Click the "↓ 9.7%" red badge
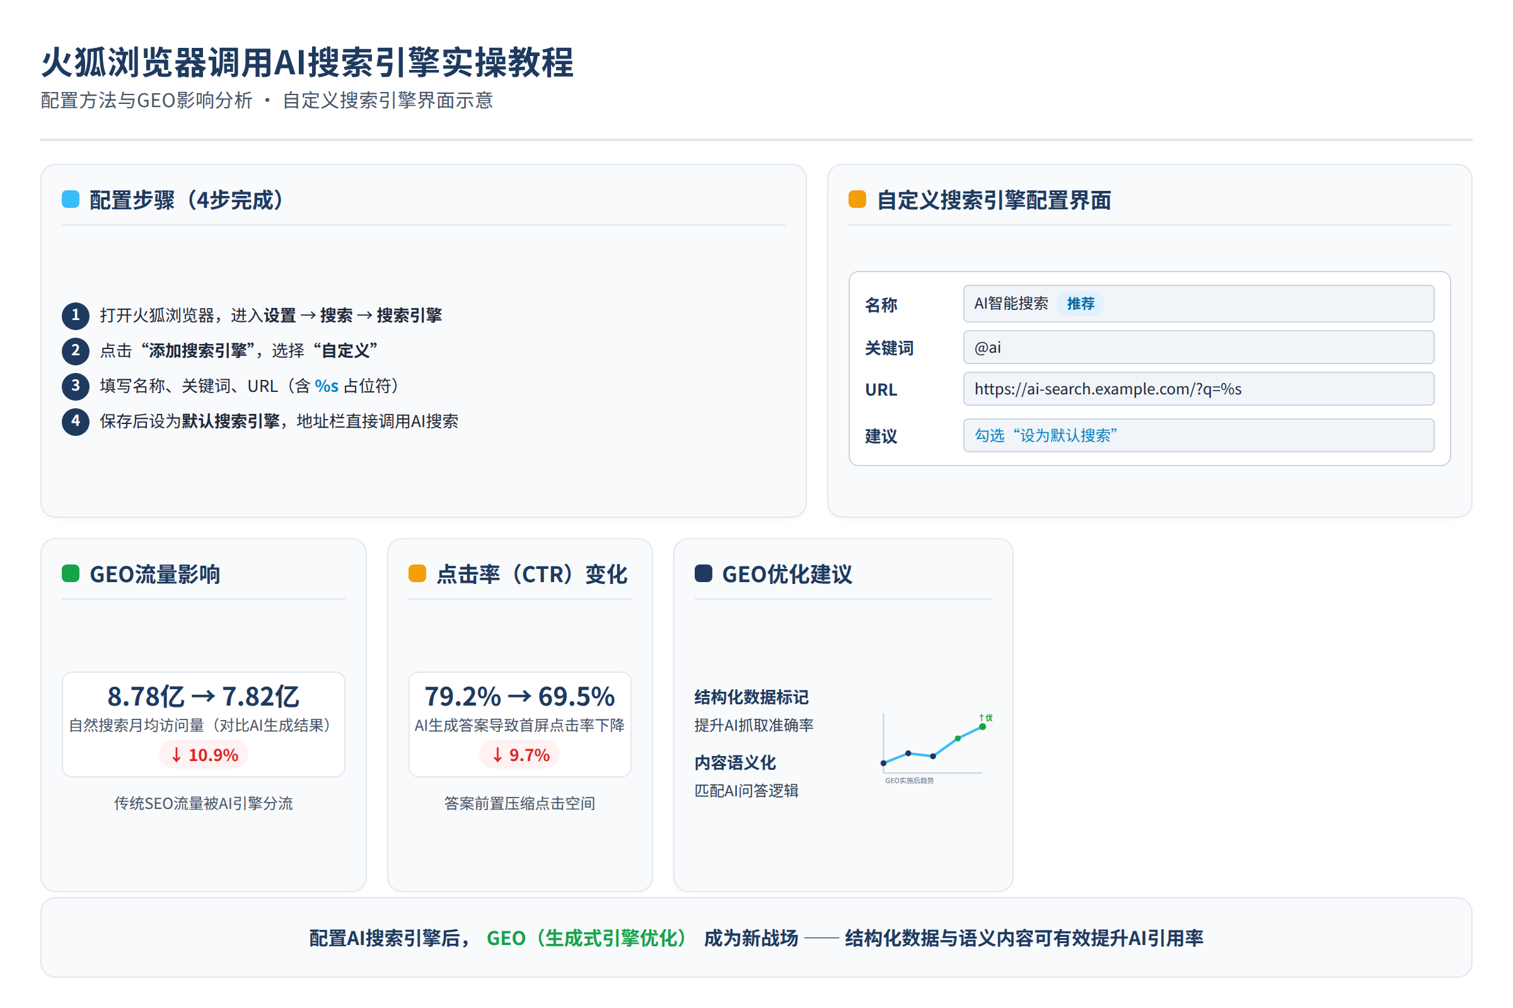Screen dimensions: 1513x1008 [519, 755]
